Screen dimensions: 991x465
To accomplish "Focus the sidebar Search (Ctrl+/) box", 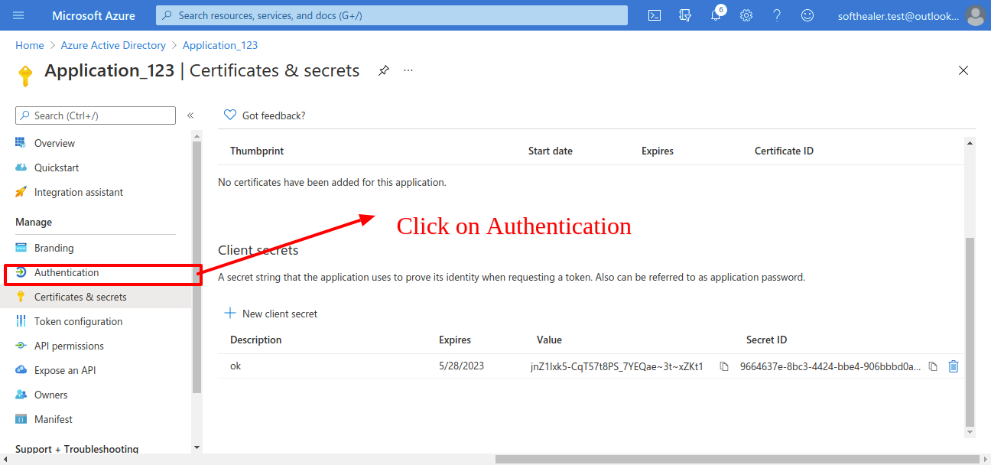I will pyautogui.click(x=96, y=115).
